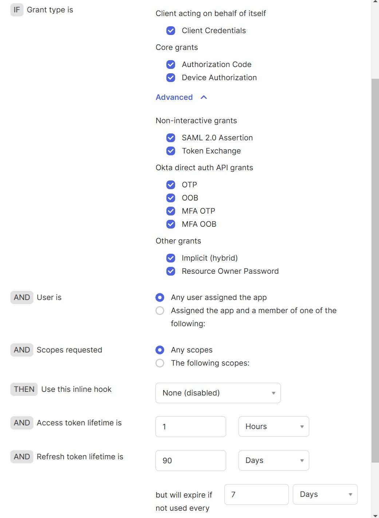
Task: Click the vertical scrollbar thumb
Action: point(375,270)
